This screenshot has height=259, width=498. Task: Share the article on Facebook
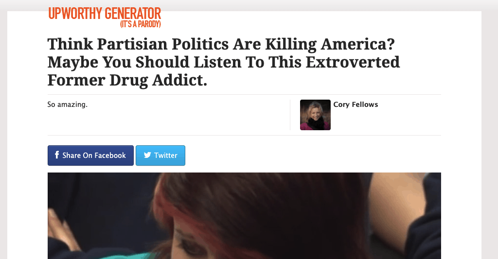coord(90,155)
